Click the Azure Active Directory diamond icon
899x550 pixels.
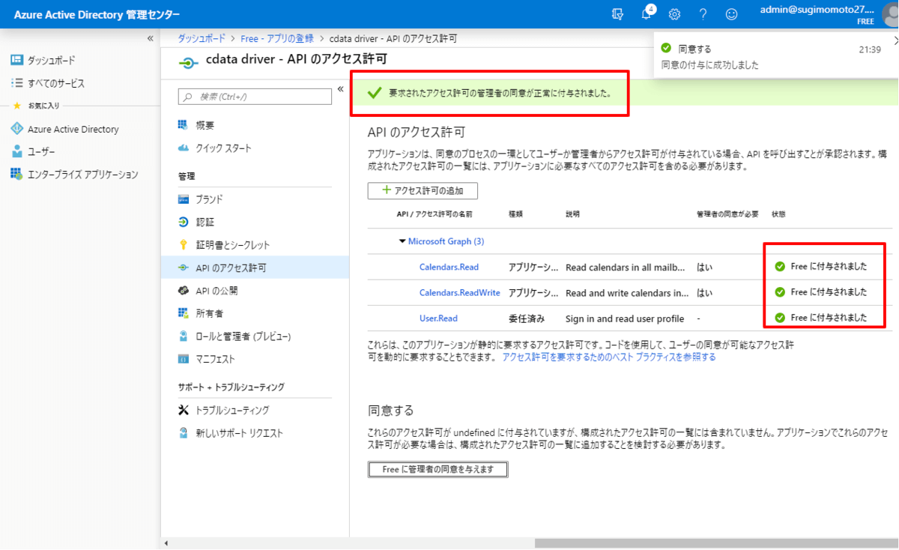coord(17,129)
